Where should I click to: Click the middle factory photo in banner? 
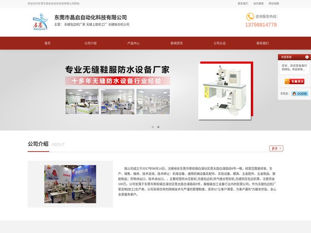pos(117,101)
